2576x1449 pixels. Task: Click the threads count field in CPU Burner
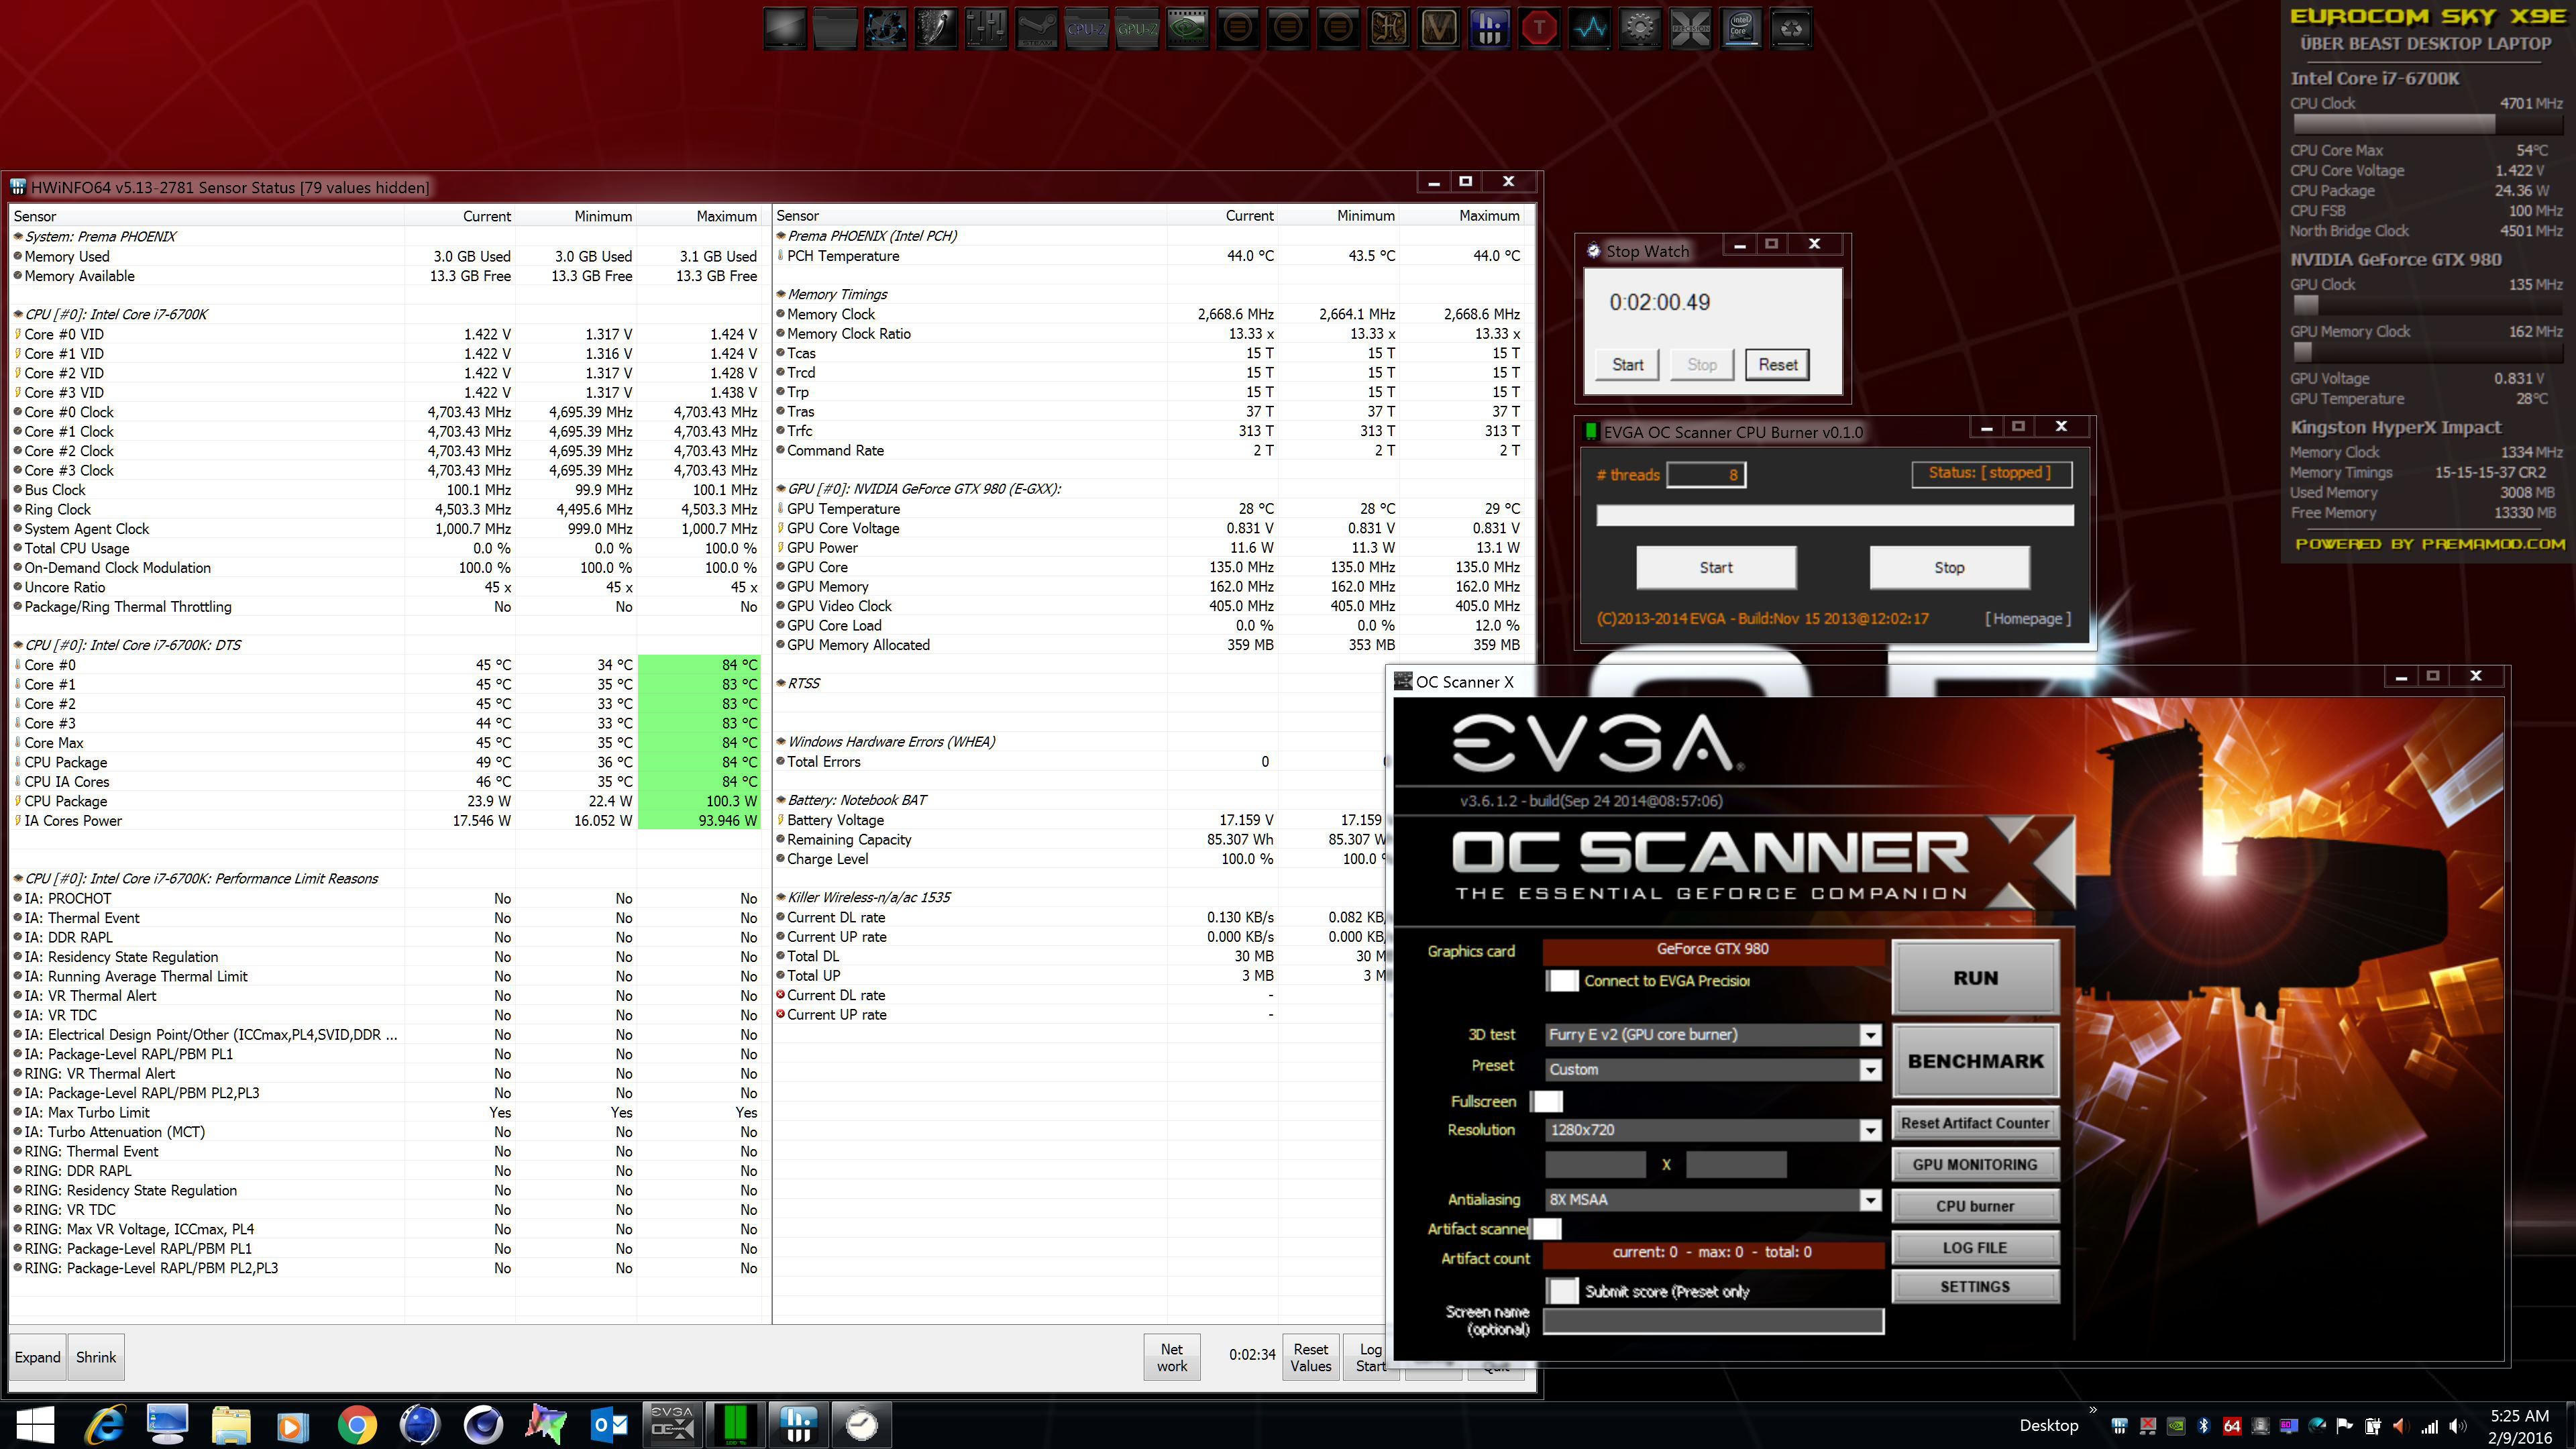pyautogui.click(x=1706, y=474)
